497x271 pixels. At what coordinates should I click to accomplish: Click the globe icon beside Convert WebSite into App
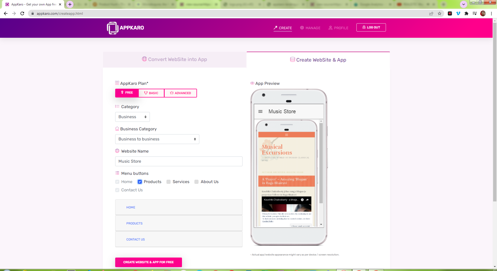click(x=144, y=59)
